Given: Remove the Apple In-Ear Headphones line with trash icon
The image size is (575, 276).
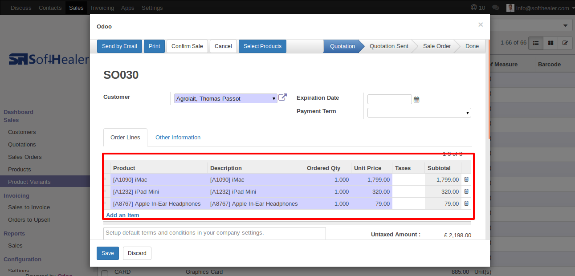Looking at the screenshot, I should coord(466,203).
